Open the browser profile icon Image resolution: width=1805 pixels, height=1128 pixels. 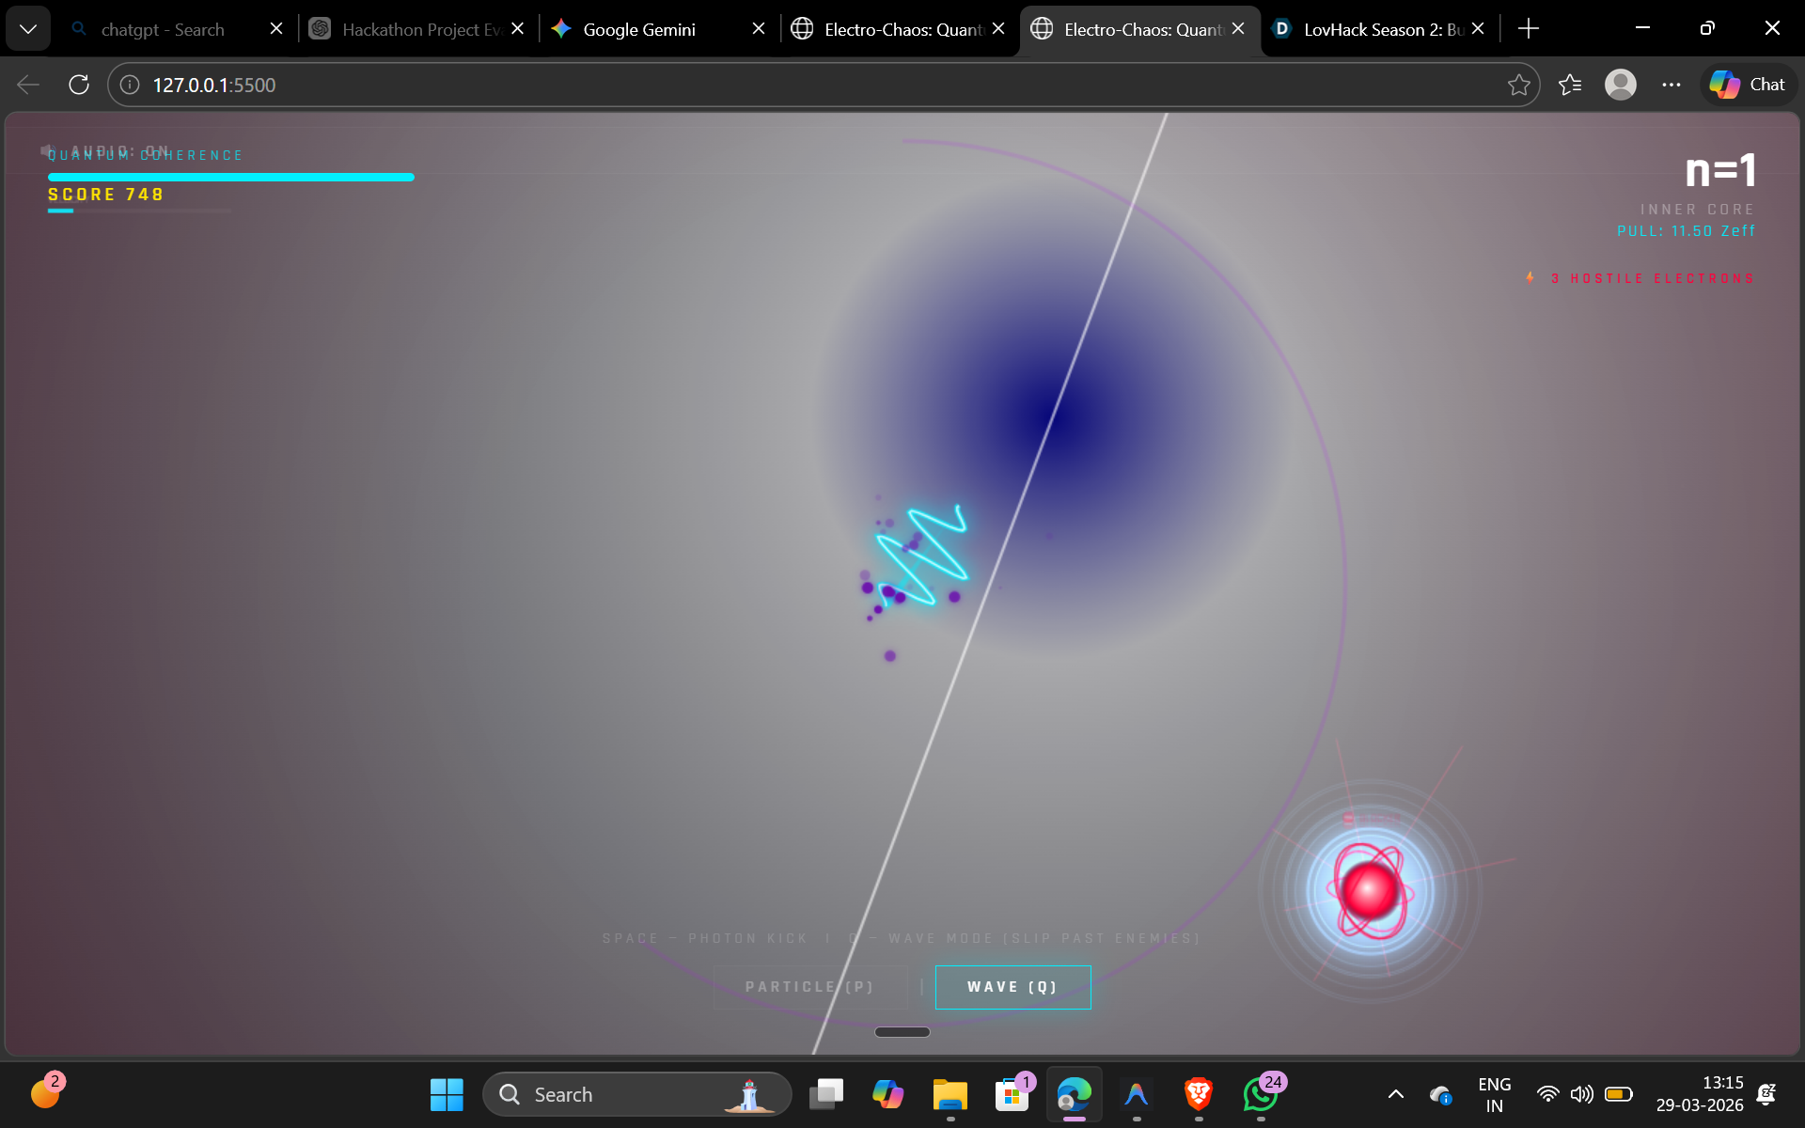click(1620, 85)
